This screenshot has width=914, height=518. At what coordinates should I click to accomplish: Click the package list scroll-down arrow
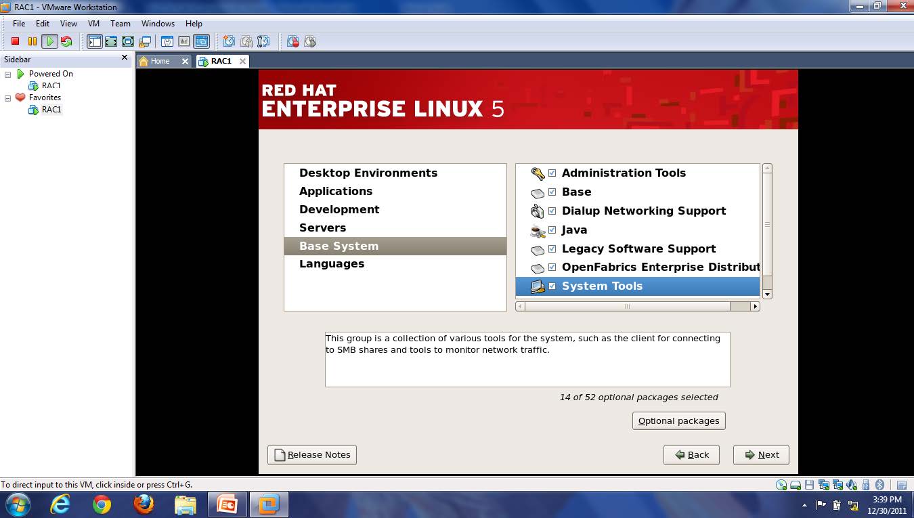click(767, 294)
